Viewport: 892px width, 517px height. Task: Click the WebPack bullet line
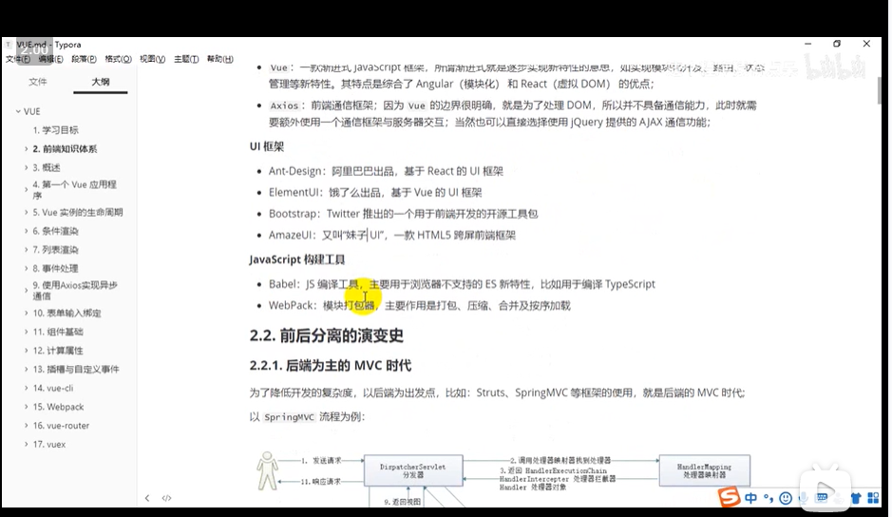tap(419, 306)
